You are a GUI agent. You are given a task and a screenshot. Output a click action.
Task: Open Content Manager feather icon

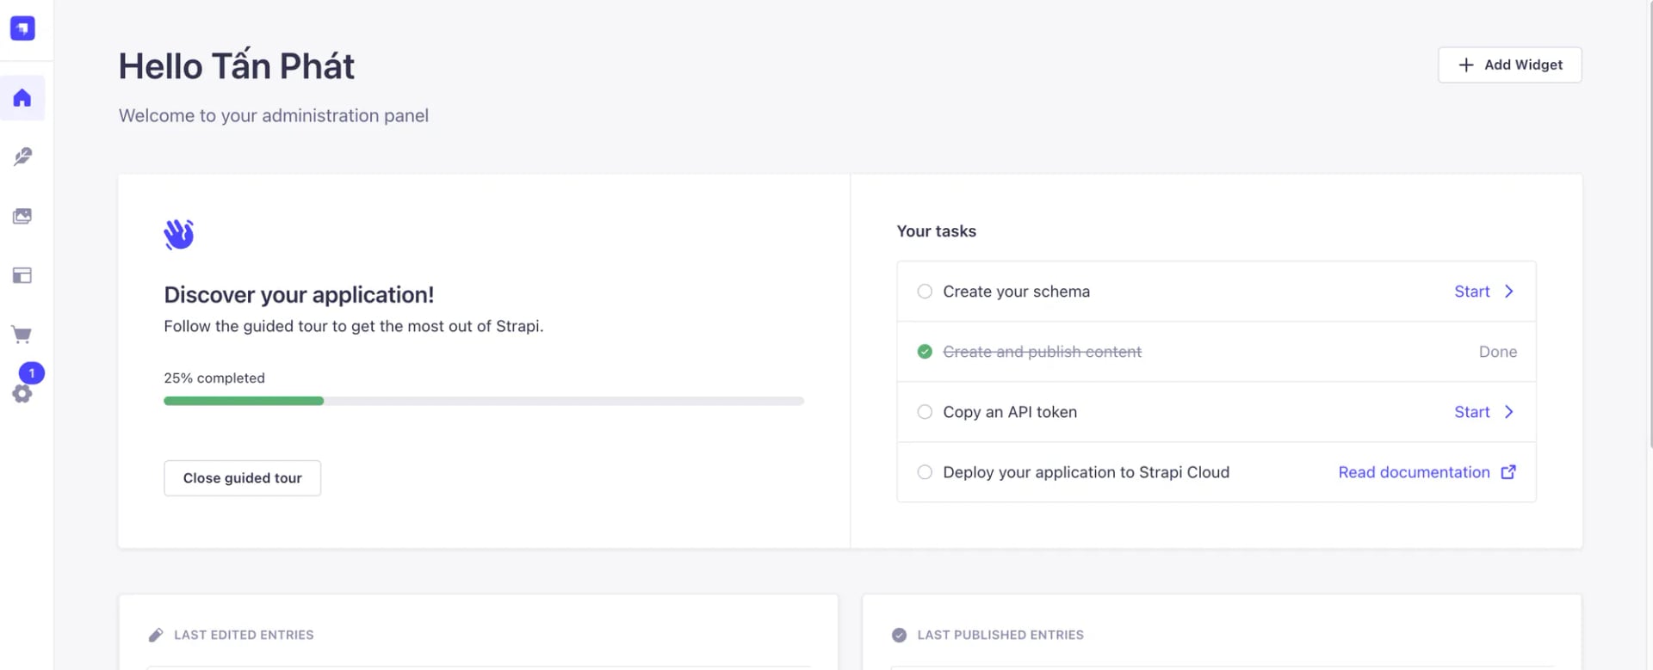click(22, 157)
